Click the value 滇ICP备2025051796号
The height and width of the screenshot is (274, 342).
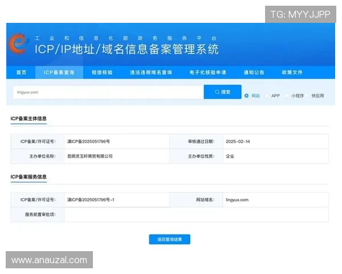tap(88, 142)
